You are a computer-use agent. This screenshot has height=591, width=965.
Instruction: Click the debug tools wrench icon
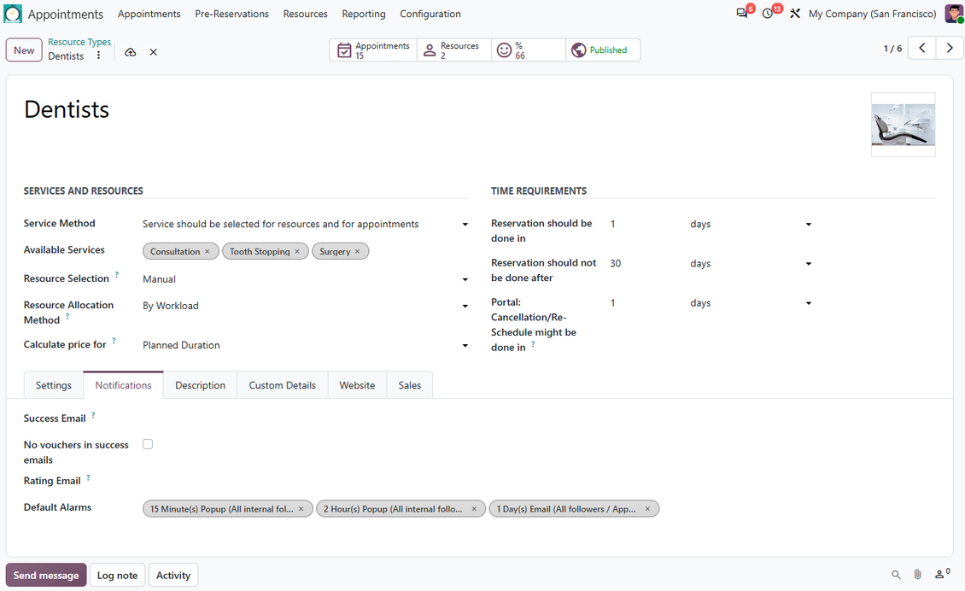[x=794, y=14]
